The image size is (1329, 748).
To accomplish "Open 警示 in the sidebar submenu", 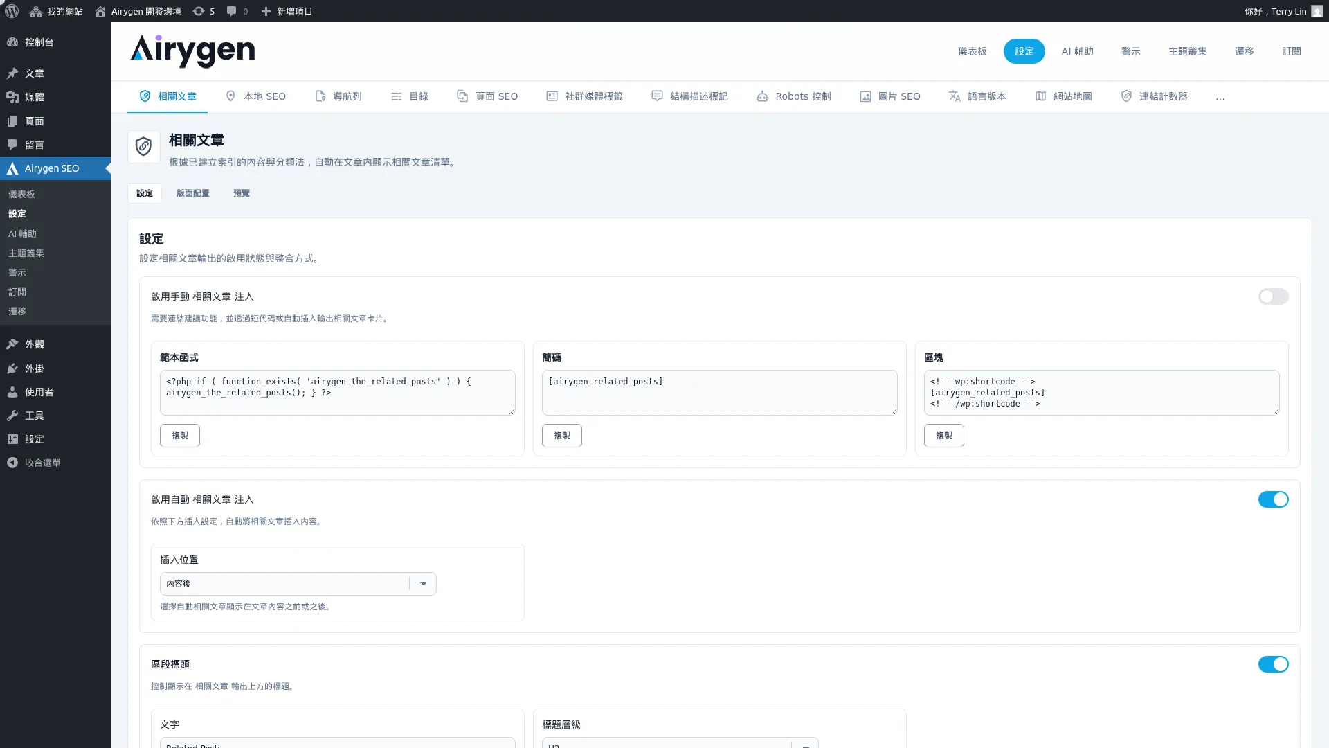I will [x=17, y=273].
